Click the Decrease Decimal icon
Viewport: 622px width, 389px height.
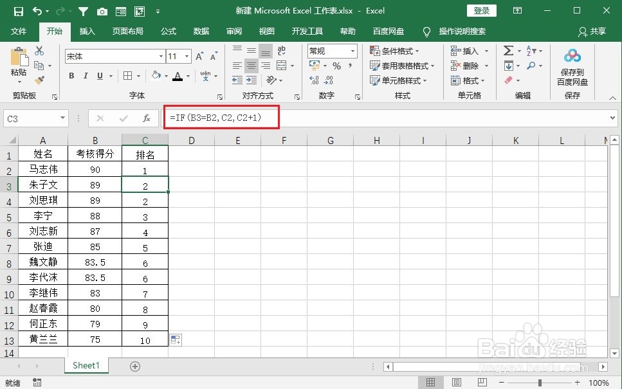point(329,80)
